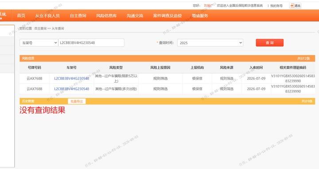Viewport: 319px width, 169px height.
Task: Click the red 查询 search button
Action: (269, 42)
